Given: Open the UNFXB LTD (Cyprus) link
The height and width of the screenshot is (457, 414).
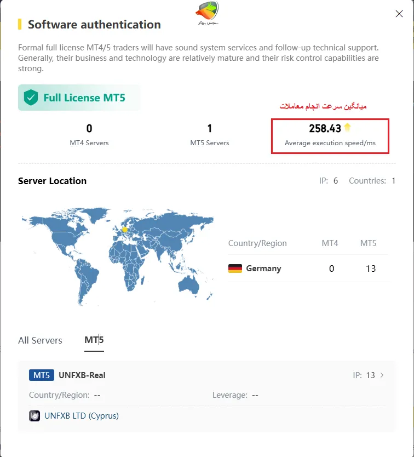Looking at the screenshot, I should [x=82, y=415].
